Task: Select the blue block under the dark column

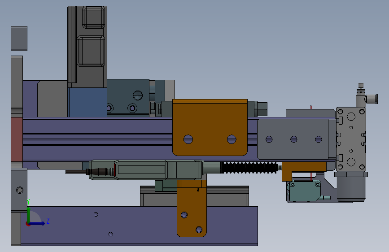Action: pos(88,102)
